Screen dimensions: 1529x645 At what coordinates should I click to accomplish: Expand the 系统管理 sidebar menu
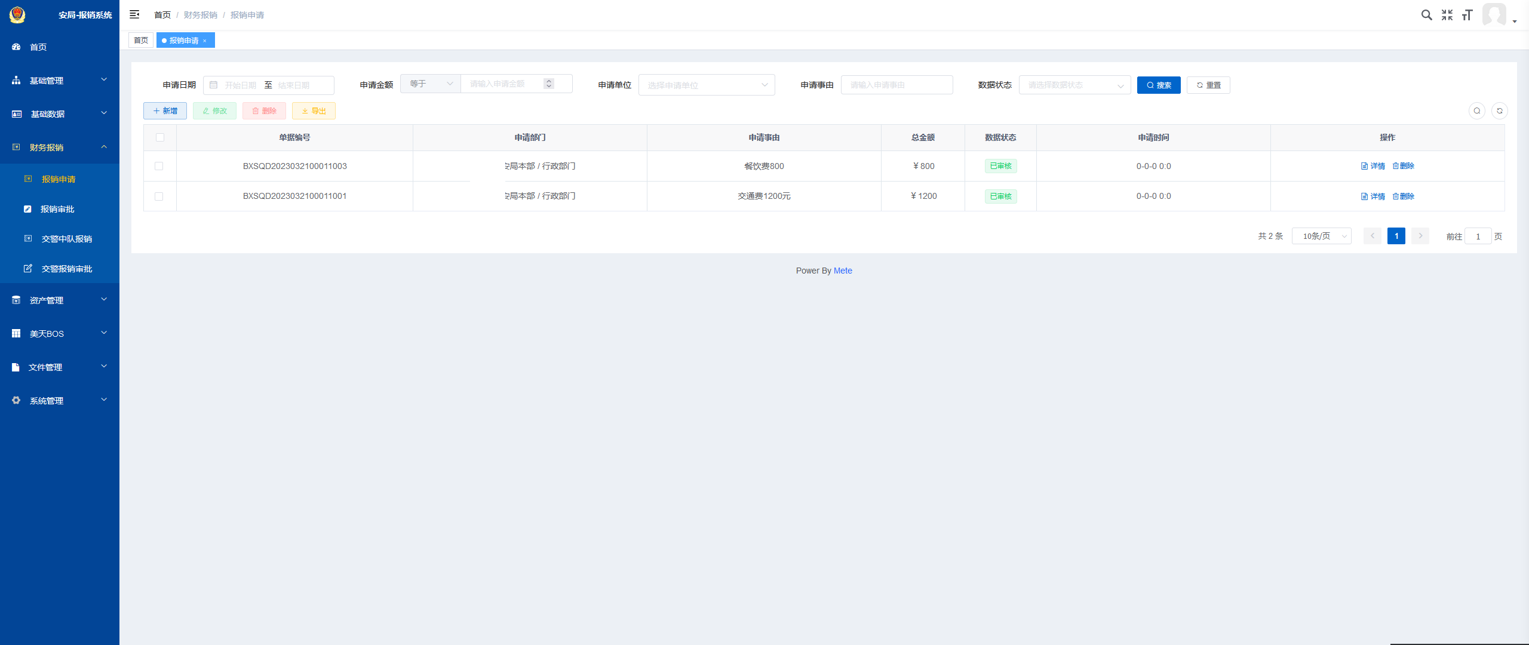pyautogui.click(x=60, y=400)
